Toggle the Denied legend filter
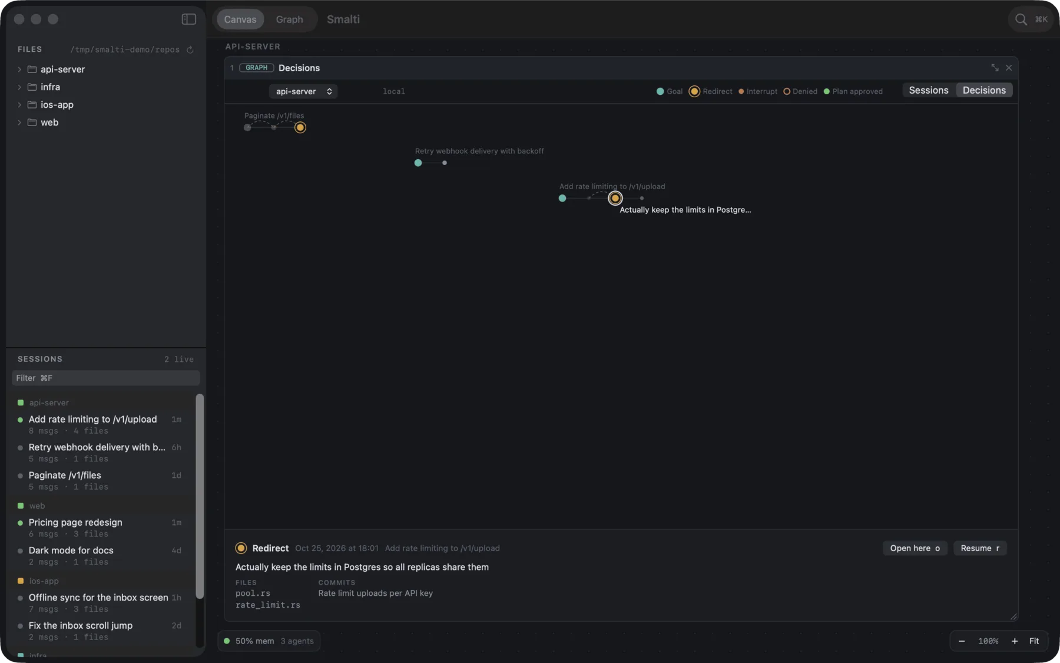This screenshot has width=1060, height=663. point(800,91)
